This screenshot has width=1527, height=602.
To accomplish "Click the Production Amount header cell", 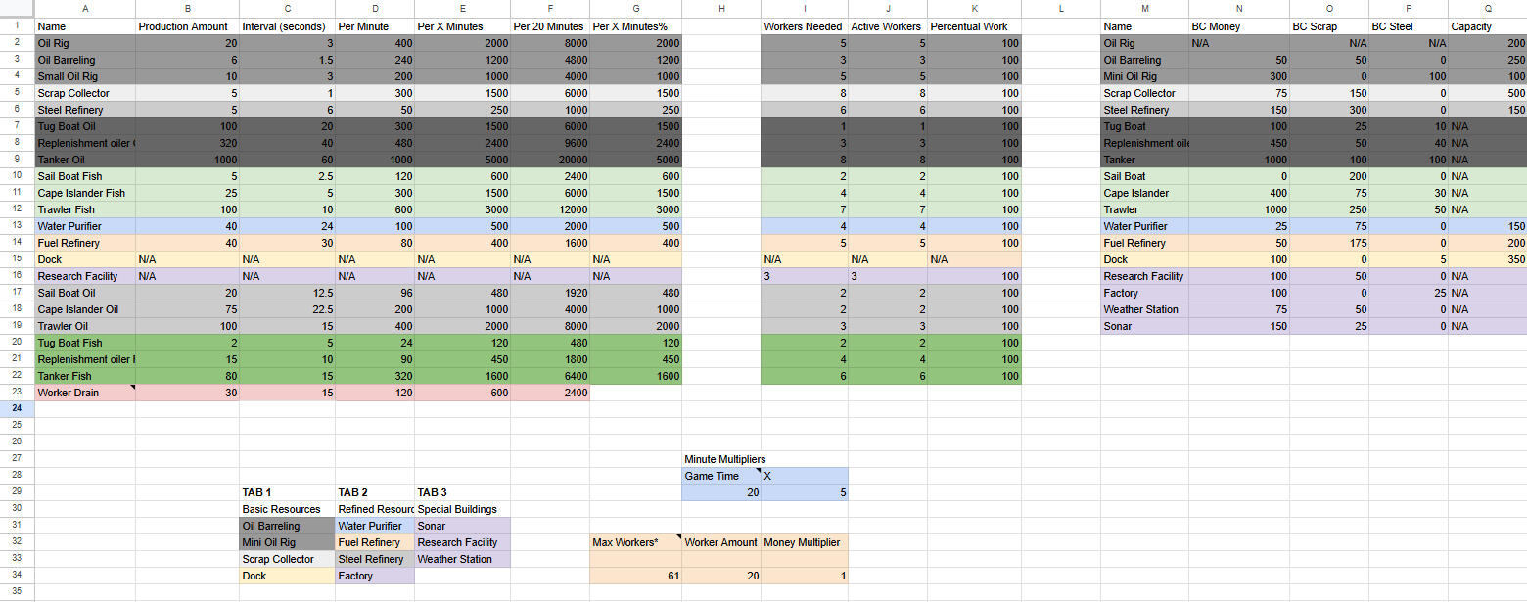I will (187, 26).
